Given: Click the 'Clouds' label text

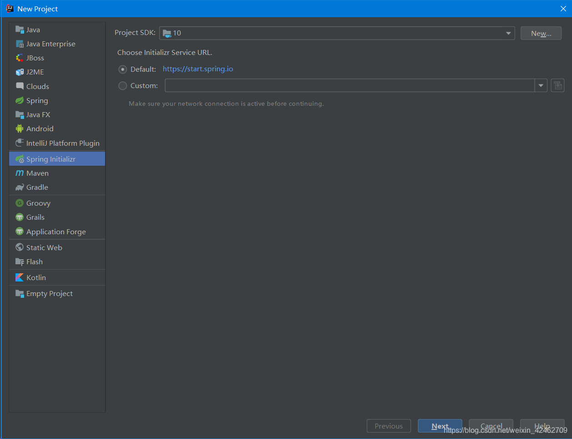Looking at the screenshot, I should pyautogui.click(x=38, y=86).
